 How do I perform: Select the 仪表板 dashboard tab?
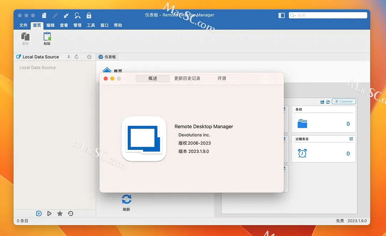107,57
